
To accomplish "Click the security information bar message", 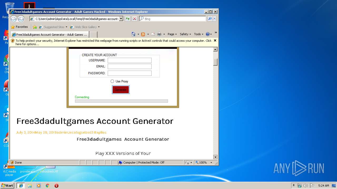I will point(113,42).
